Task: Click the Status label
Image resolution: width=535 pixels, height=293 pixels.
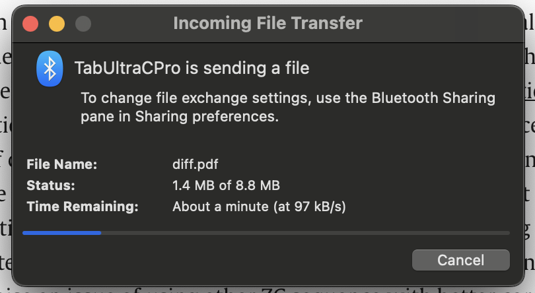Action: coord(51,185)
